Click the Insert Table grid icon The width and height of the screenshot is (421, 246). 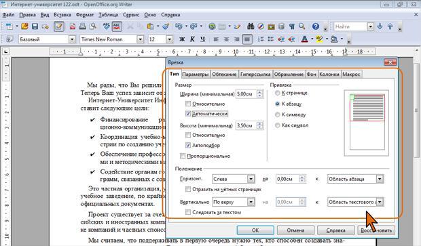tap(222, 26)
